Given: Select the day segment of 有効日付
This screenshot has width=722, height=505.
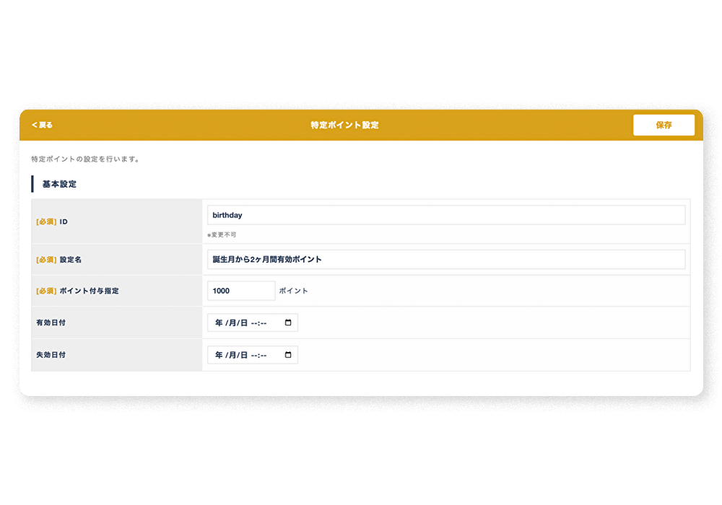Looking at the screenshot, I should (x=243, y=323).
